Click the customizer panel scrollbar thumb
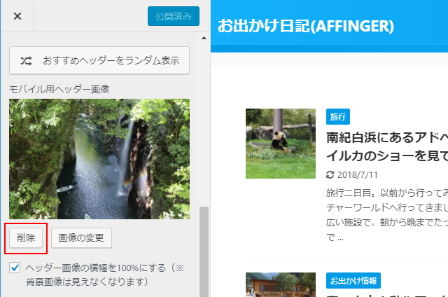This screenshot has height=297, width=448. 204,251
